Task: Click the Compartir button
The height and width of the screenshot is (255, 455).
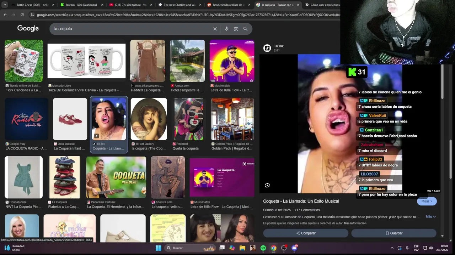Action: [x=306, y=233]
